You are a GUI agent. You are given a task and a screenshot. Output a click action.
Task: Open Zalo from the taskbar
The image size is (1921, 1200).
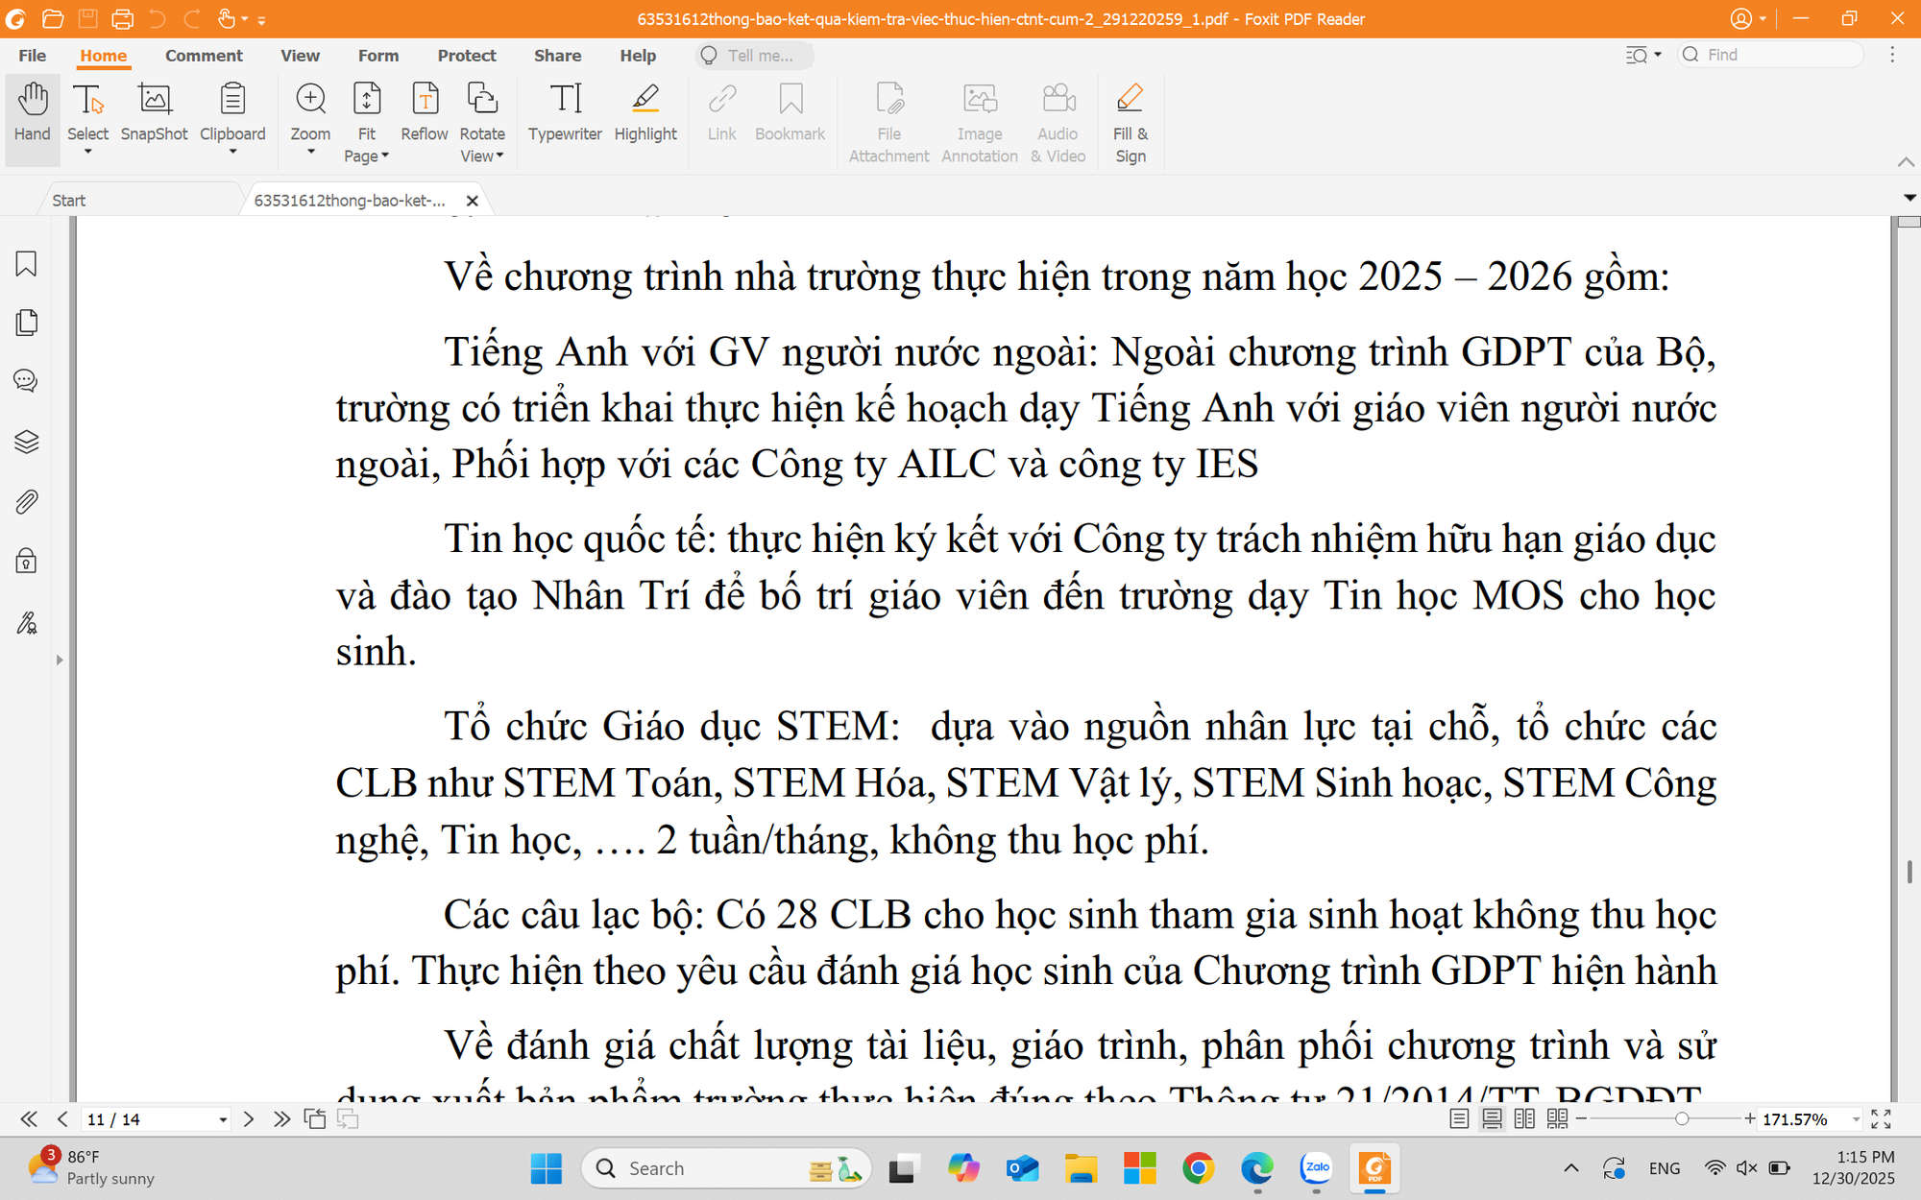tap(1316, 1168)
